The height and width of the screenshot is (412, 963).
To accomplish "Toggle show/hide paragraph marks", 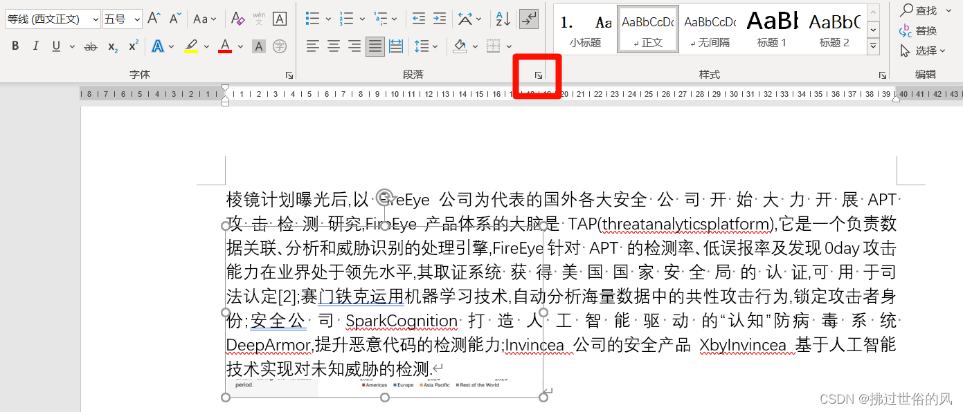I will click(529, 19).
